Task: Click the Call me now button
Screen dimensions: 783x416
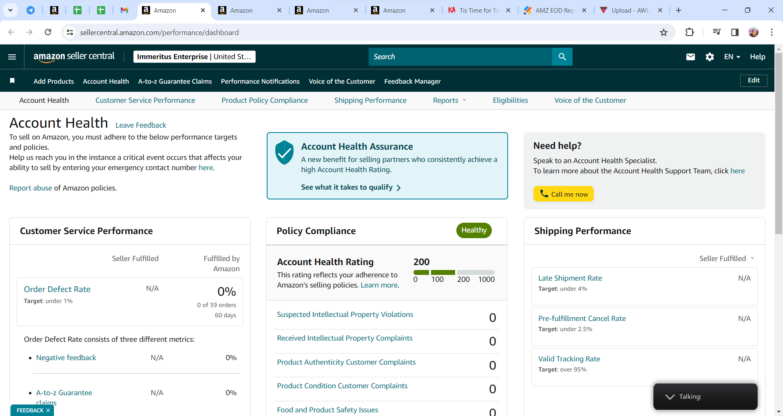Action: pos(564,194)
